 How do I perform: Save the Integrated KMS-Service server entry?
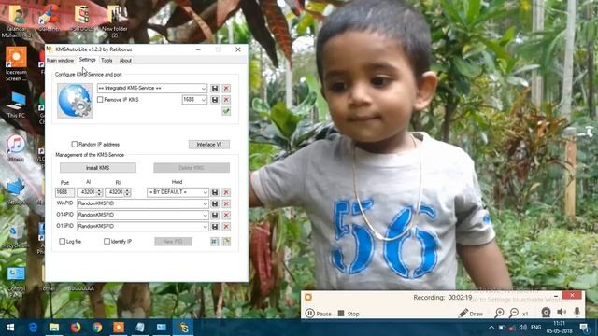click(x=215, y=89)
